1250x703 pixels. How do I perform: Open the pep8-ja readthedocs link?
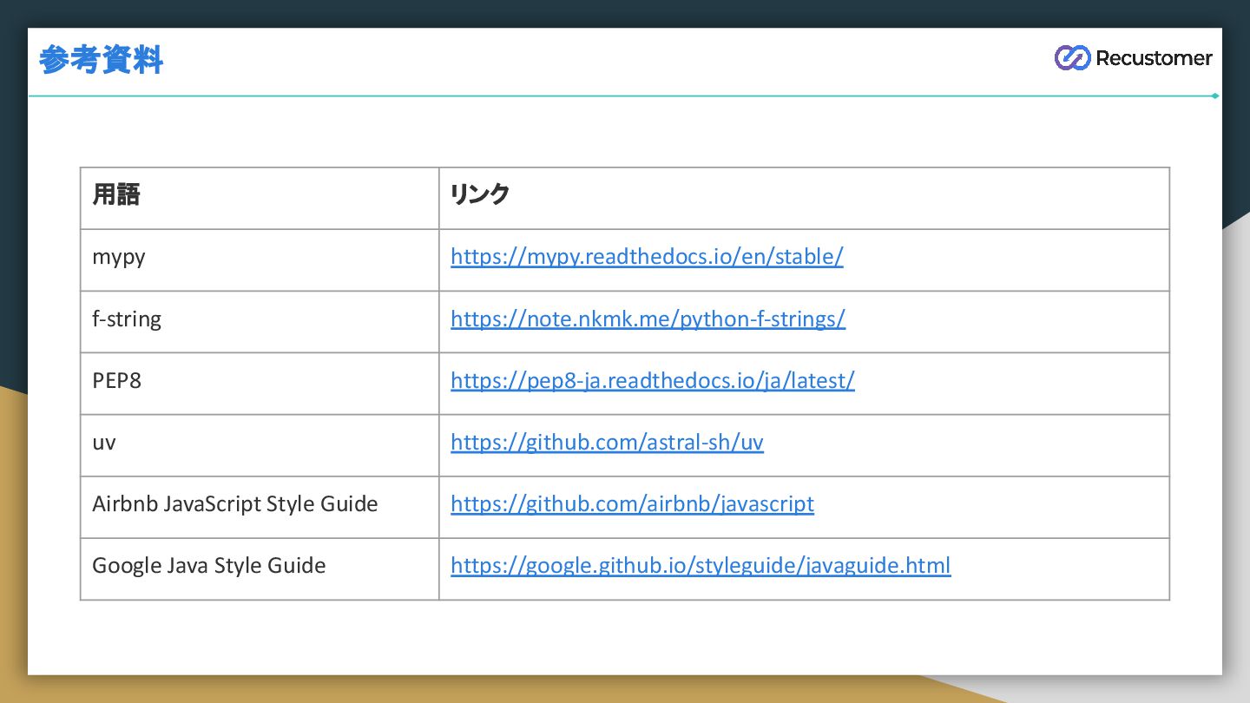pos(653,380)
